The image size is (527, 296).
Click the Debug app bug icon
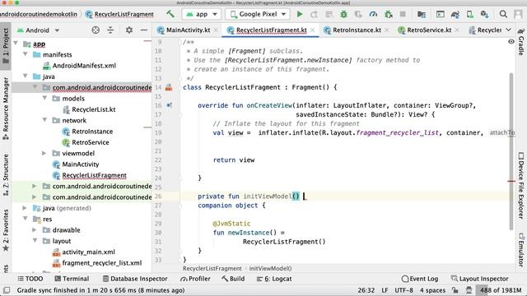pos(343,14)
